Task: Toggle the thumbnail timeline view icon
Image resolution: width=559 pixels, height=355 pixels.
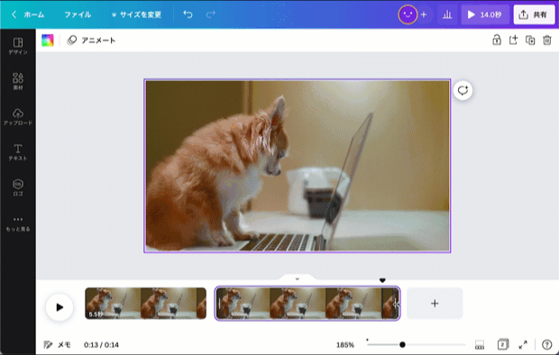Action: click(480, 345)
